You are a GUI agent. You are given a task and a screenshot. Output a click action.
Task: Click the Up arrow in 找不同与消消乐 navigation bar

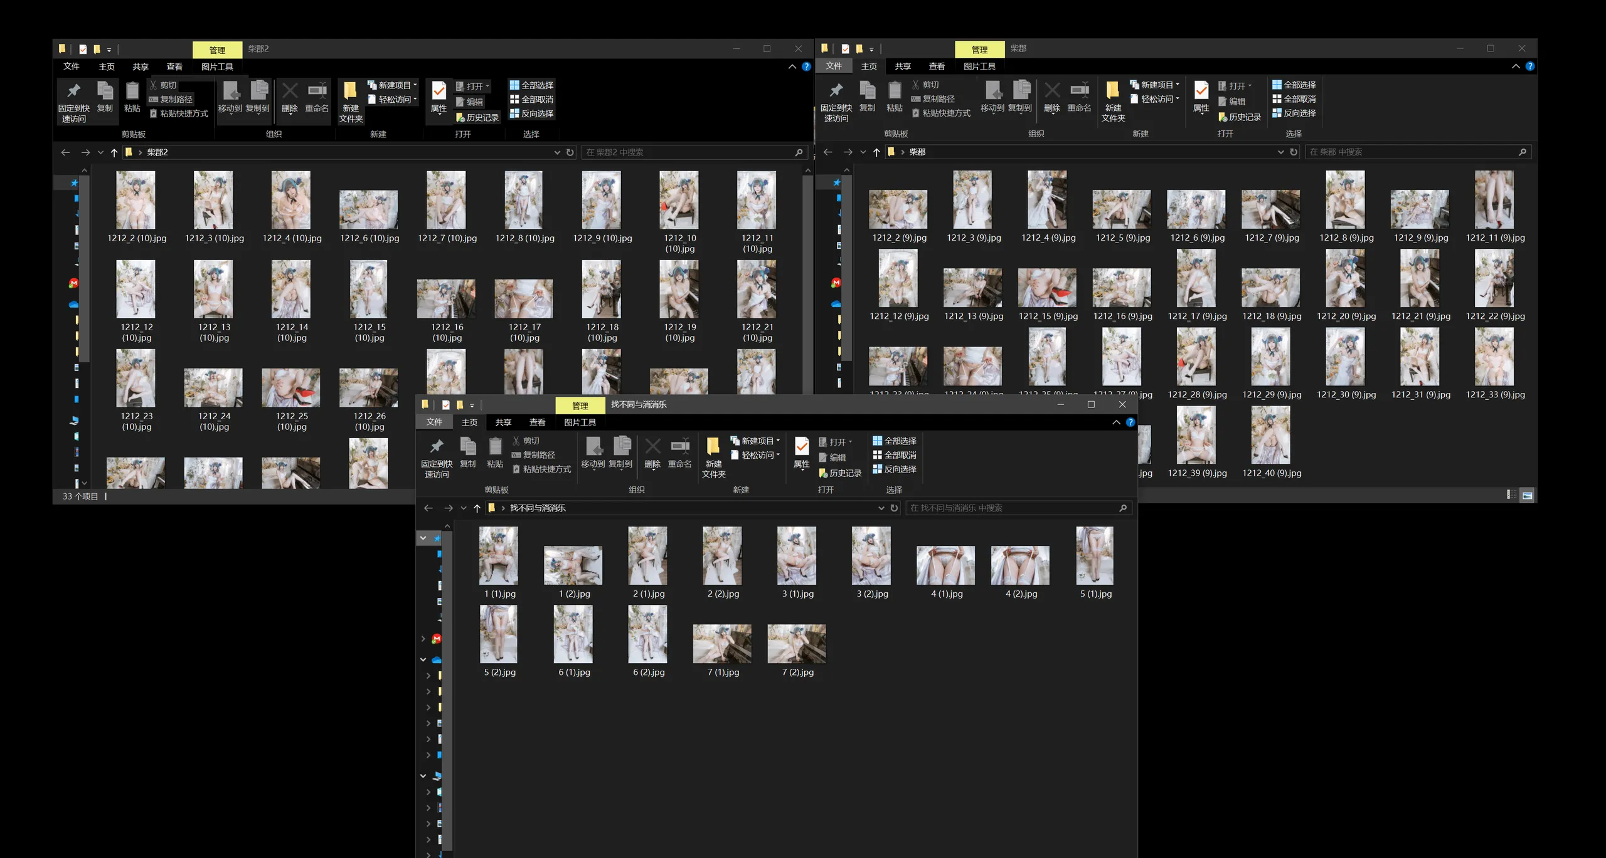pyautogui.click(x=477, y=508)
